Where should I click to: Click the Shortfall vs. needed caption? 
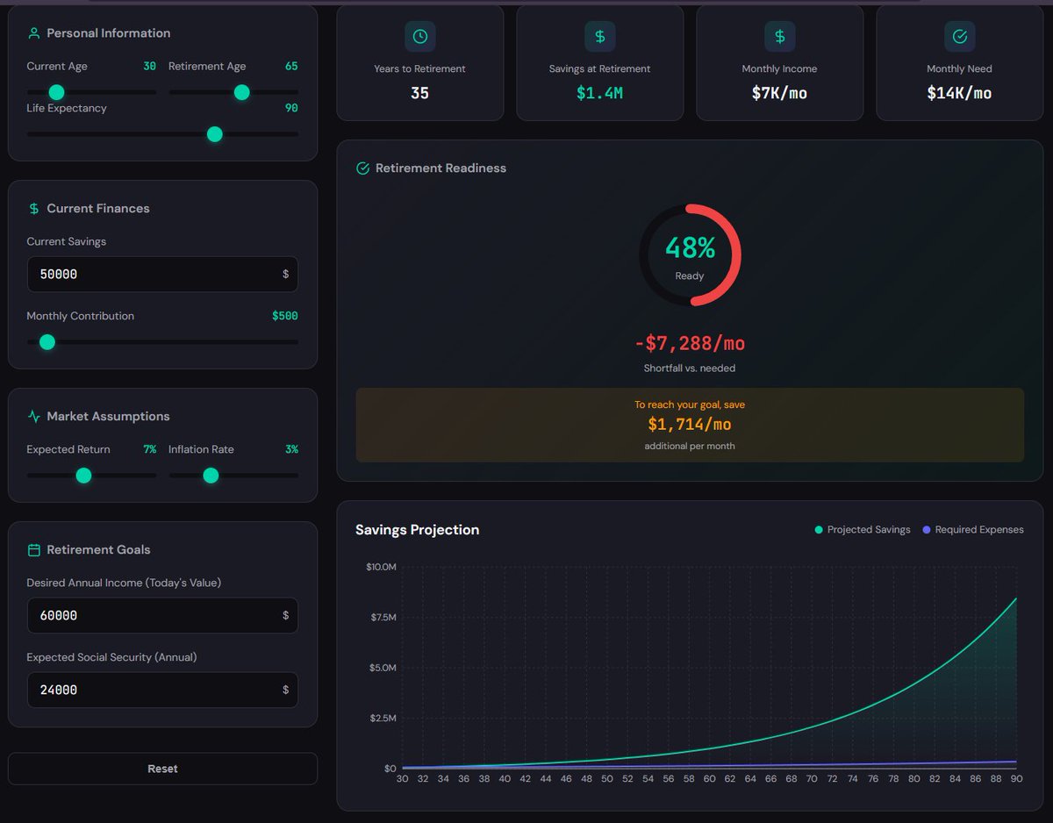coord(690,369)
